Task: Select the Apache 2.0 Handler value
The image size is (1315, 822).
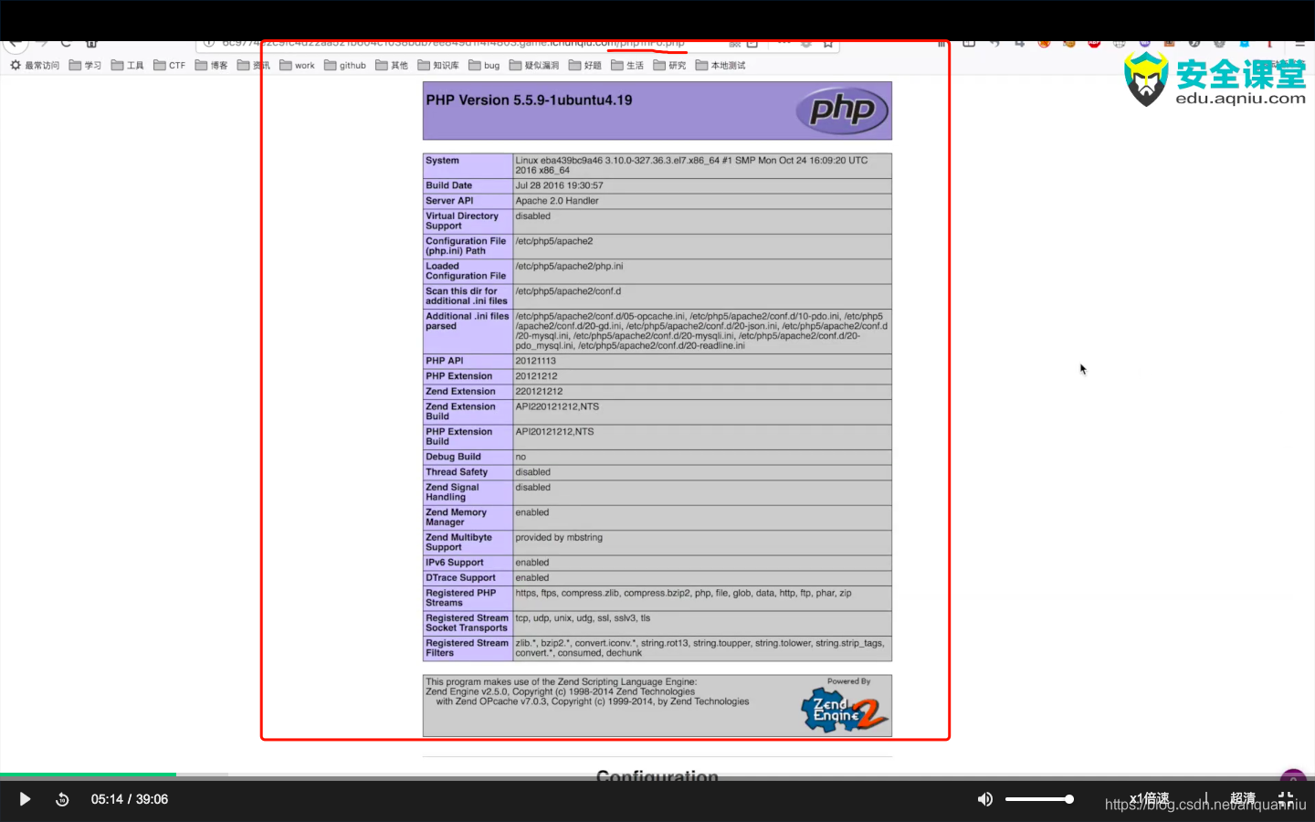Action: [x=557, y=201]
